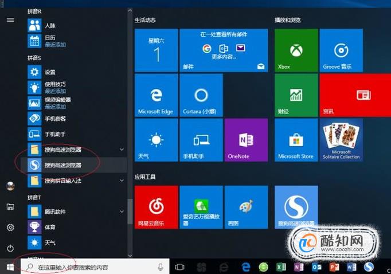
Task: Open the Weather (天气) tile
Action: [x=157, y=140]
